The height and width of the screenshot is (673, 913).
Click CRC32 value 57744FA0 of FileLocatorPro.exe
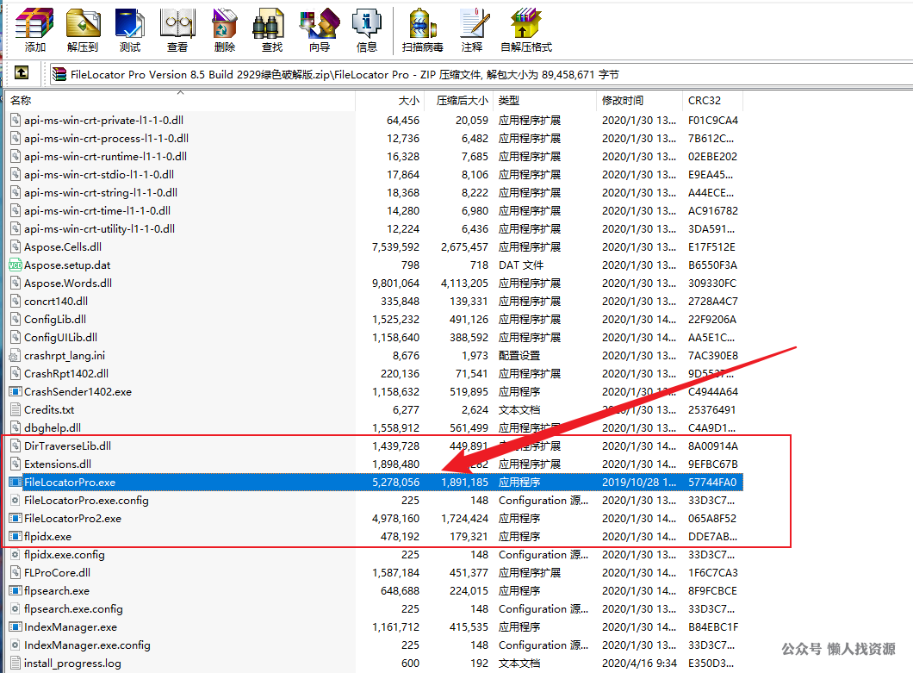click(712, 482)
